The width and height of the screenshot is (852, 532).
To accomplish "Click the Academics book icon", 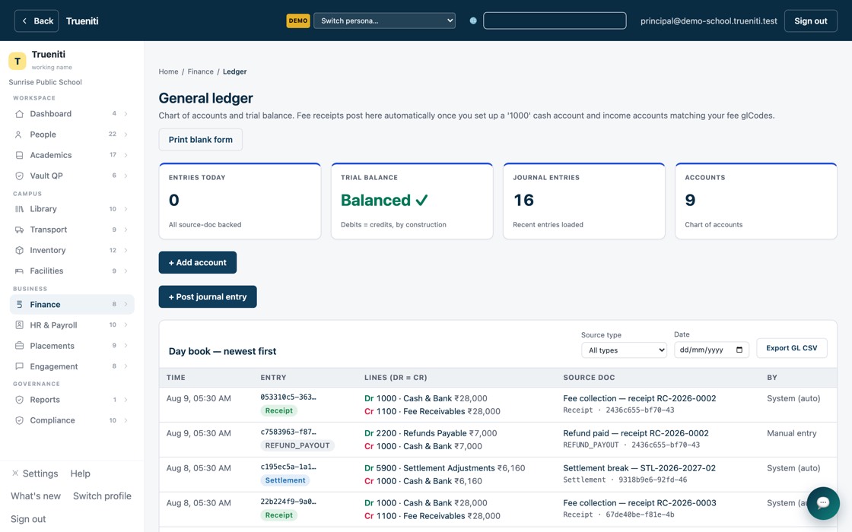I will click(19, 155).
